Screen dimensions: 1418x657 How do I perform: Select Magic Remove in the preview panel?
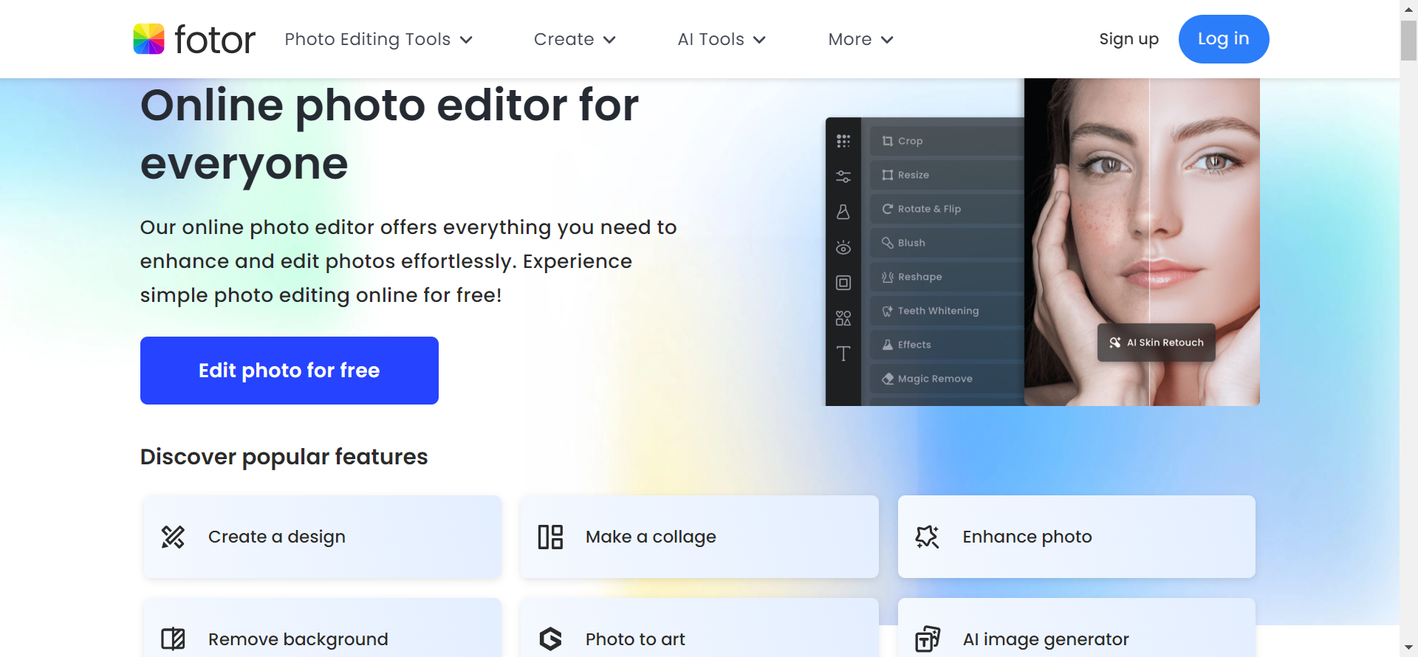pos(947,379)
